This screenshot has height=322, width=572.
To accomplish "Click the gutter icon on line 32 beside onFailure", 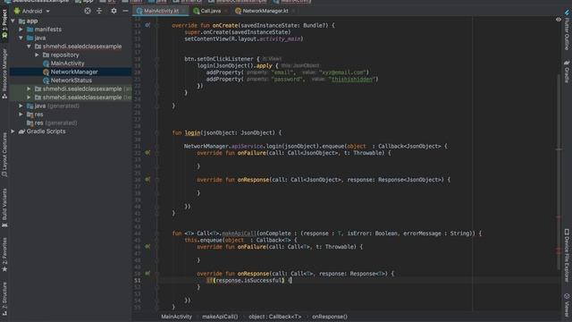I will tap(147, 153).
